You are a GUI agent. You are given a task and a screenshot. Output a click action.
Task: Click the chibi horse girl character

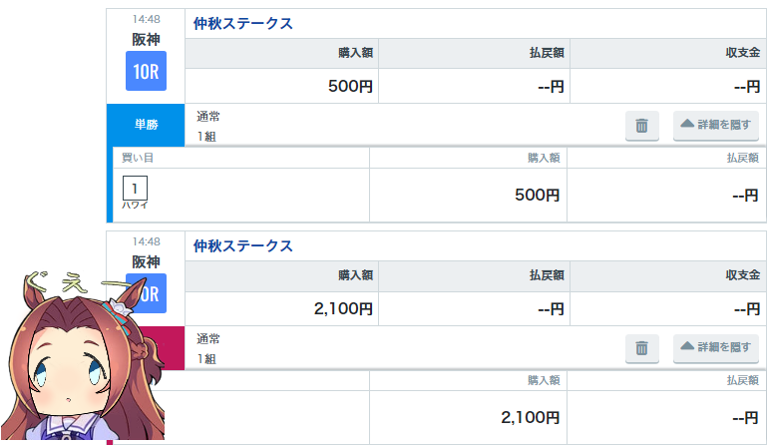[82, 357]
